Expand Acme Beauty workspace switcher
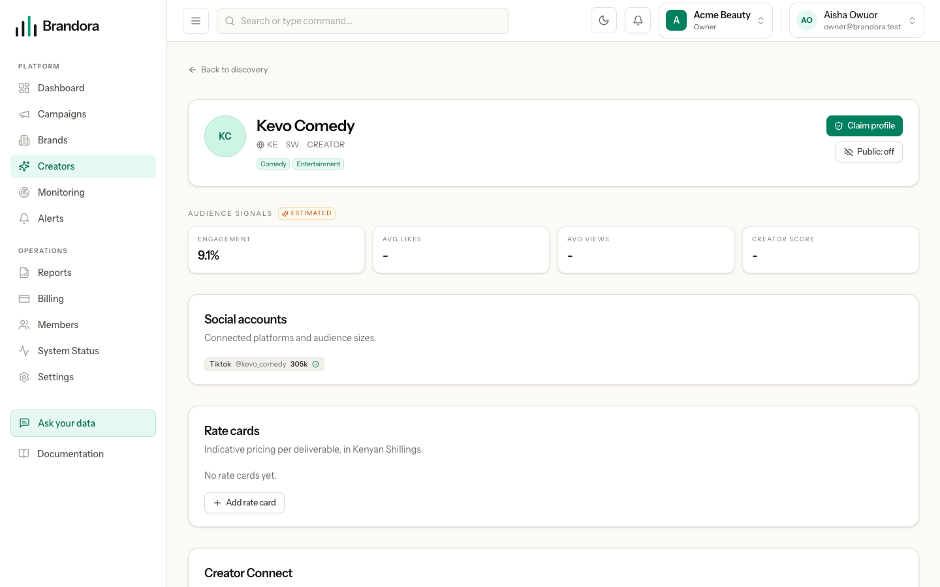Screen dimensions: 940x587 point(715,20)
